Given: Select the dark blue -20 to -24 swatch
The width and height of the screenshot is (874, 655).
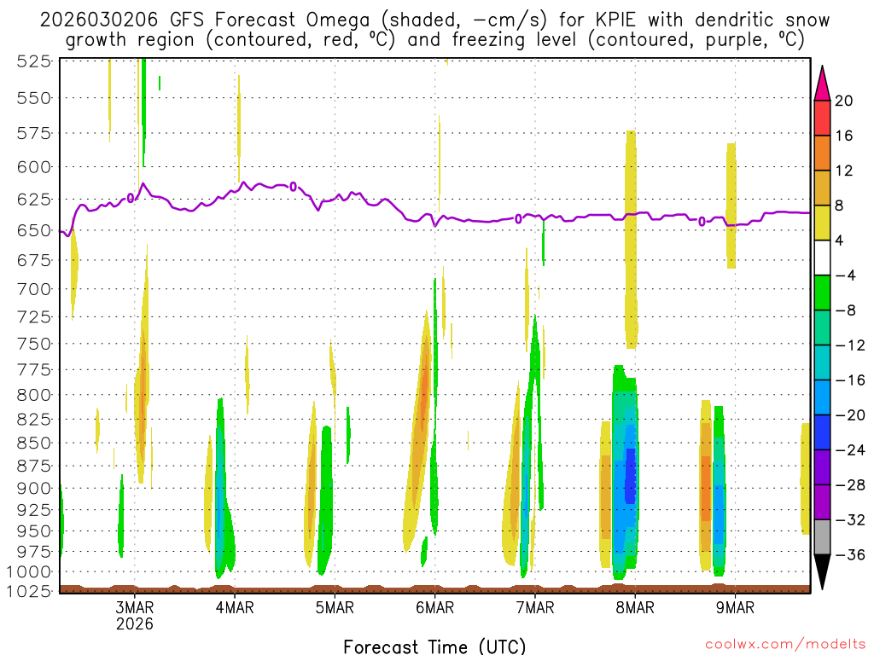Looking at the screenshot, I should click(822, 432).
